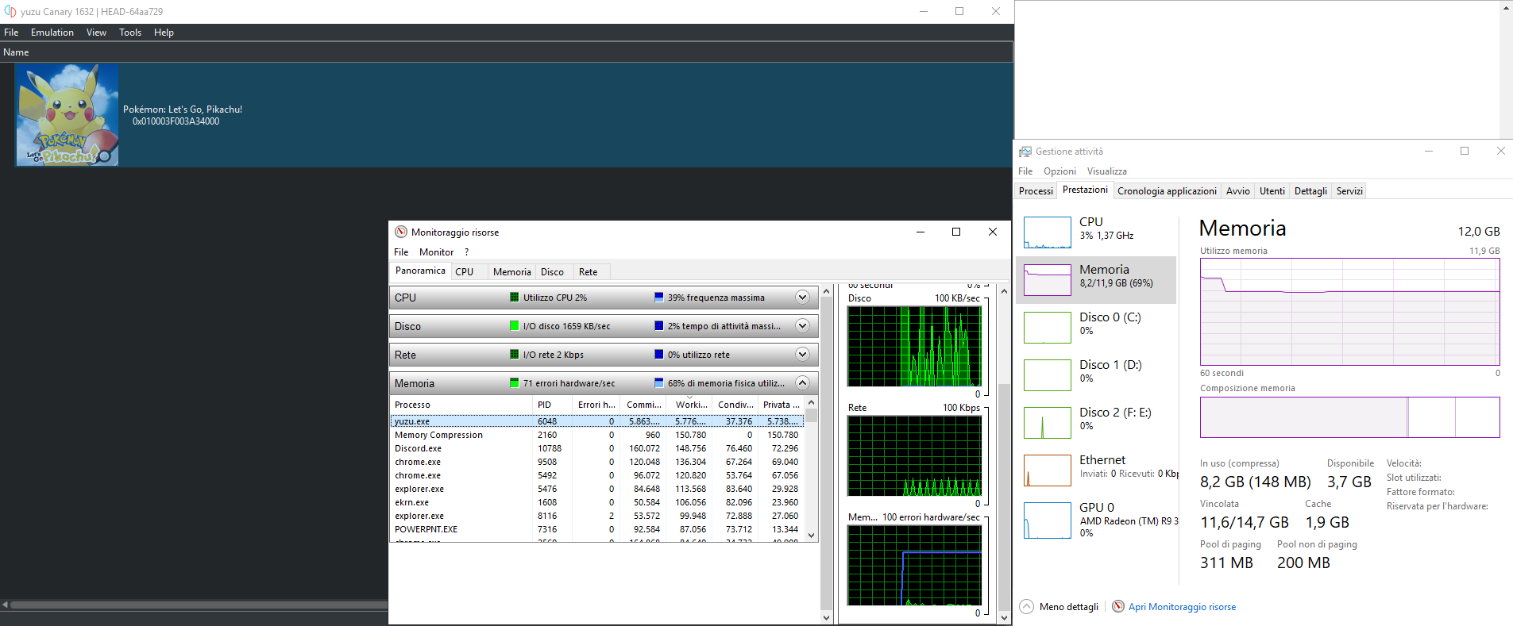Open Resource Monitor File menu
This screenshot has width=1513, height=626.
[x=401, y=252]
